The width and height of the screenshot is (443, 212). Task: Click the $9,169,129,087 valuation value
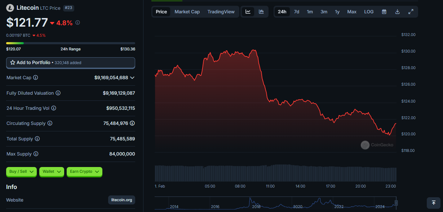119,93
